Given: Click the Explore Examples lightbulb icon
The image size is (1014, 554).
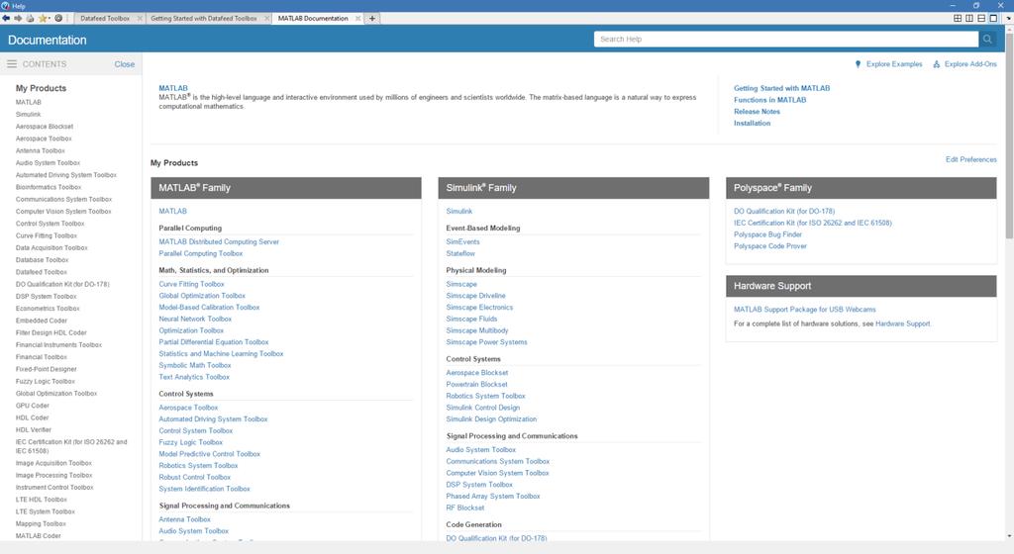Looking at the screenshot, I should (x=859, y=64).
